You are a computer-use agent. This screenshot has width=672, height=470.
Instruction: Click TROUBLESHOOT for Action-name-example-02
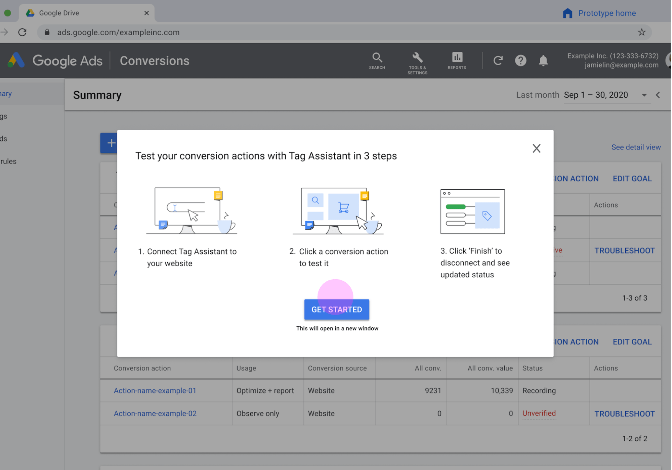pyautogui.click(x=624, y=414)
